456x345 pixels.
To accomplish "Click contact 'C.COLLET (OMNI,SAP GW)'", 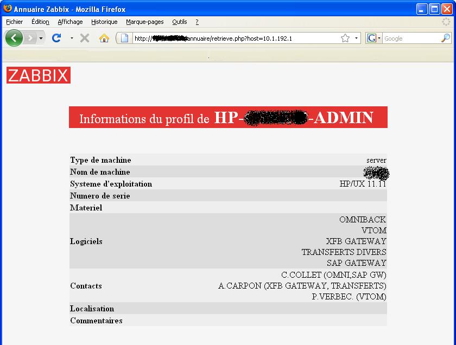I will click(333, 275).
